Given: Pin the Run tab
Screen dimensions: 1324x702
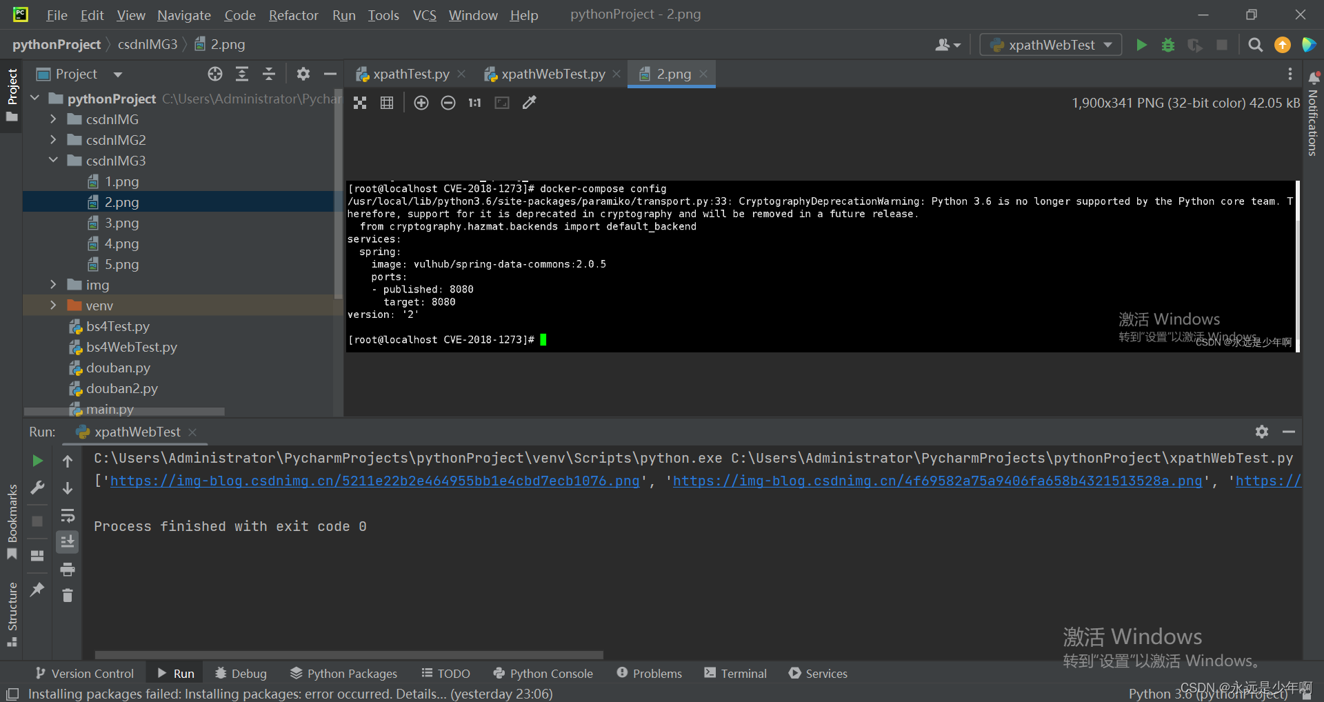Looking at the screenshot, I should (37, 590).
